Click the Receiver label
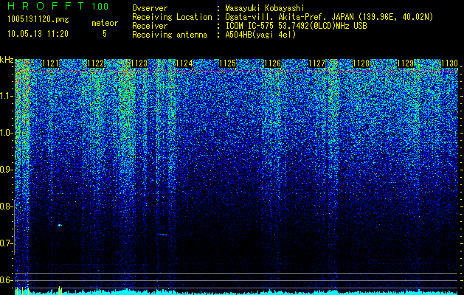This screenshot has width=464, height=295. tap(150, 26)
